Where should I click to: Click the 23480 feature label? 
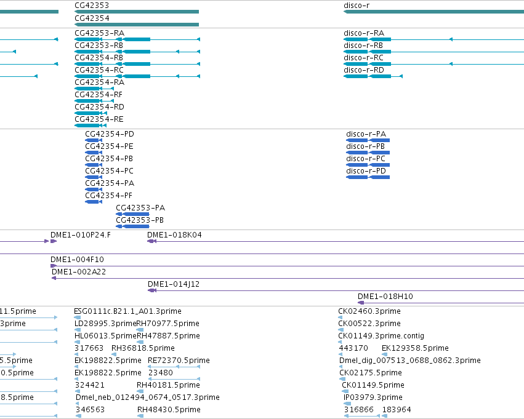pyautogui.click(x=161, y=373)
